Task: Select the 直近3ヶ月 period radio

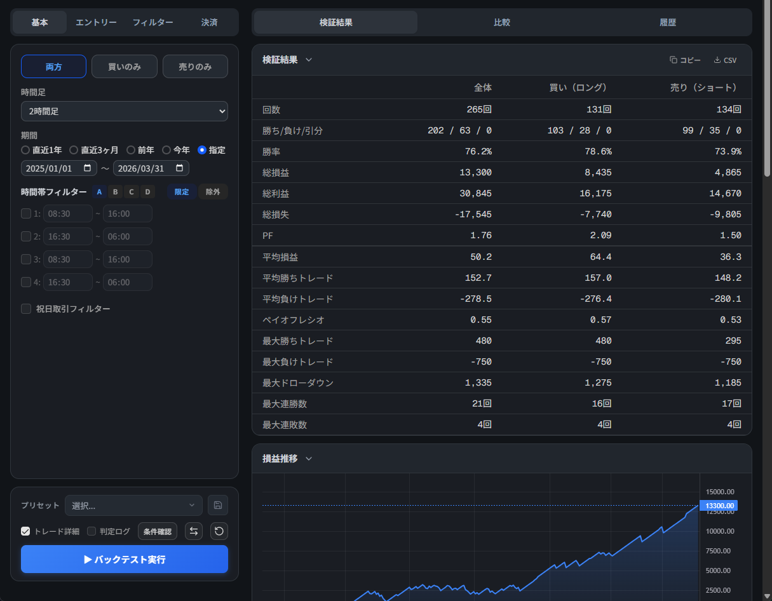Action: [74, 150]
